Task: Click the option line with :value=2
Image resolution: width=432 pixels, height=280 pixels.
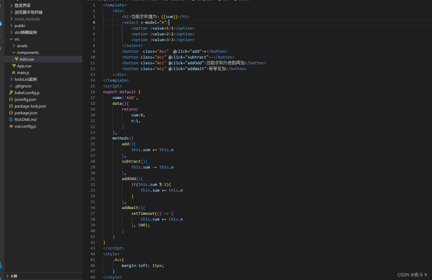Action: 163,34
